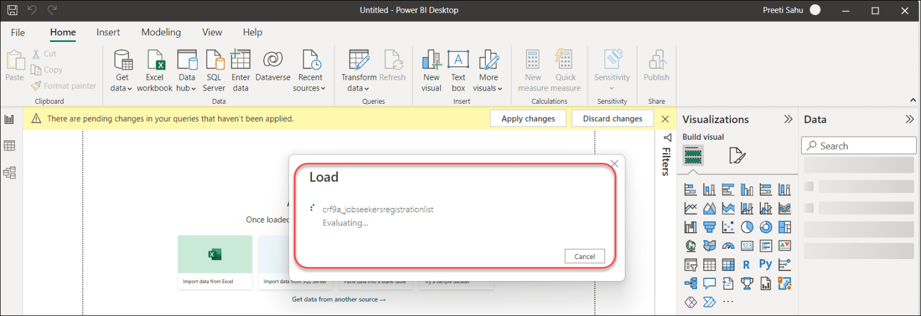Viewport: 921px width, 316px height.
Task: Expand the Get data dropdown
Action: 122,88
